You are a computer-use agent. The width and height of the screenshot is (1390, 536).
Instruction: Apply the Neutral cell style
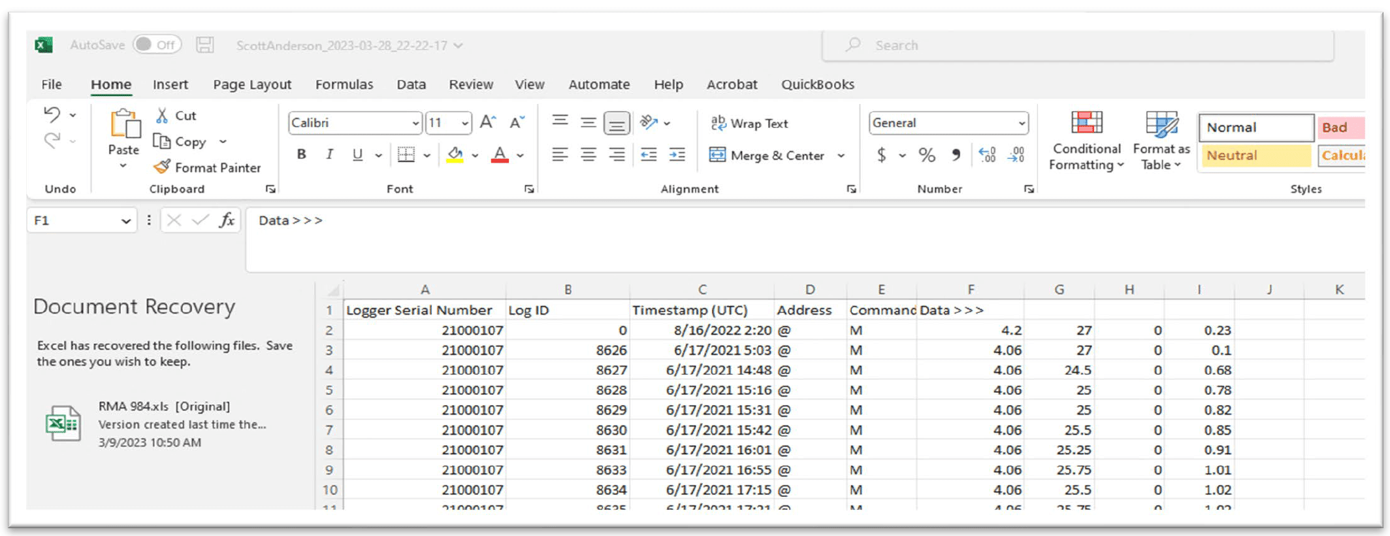pos(1255,156)
